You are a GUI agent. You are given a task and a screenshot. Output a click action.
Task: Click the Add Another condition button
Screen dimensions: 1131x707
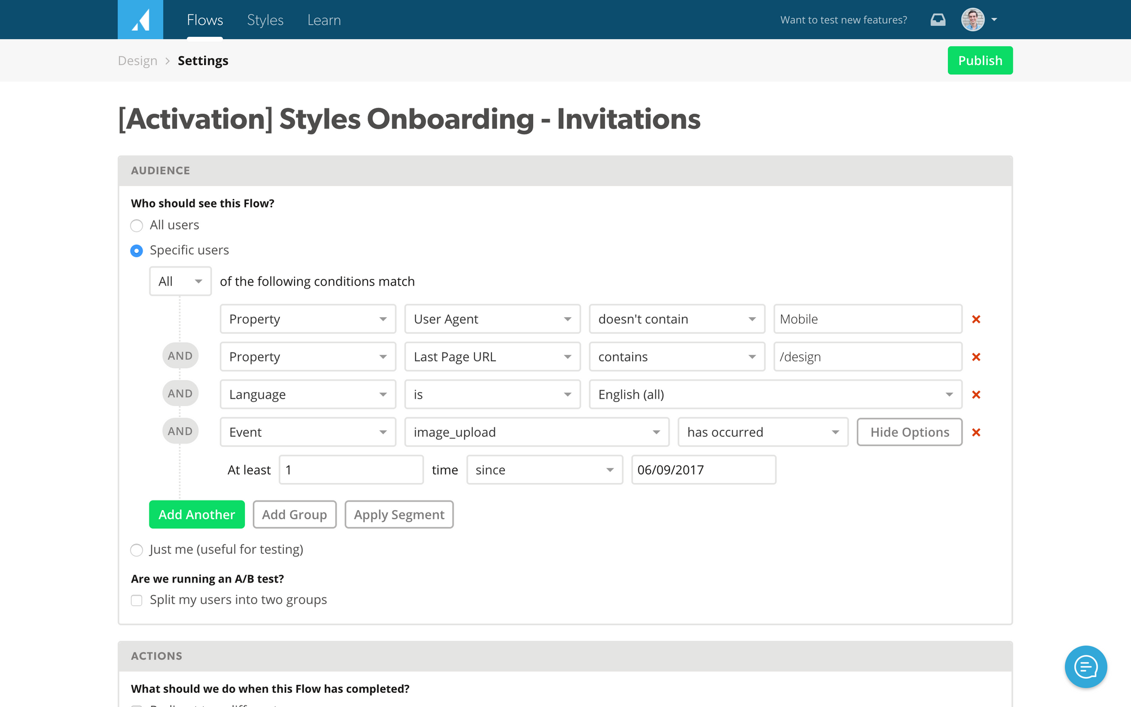[196, 514]
